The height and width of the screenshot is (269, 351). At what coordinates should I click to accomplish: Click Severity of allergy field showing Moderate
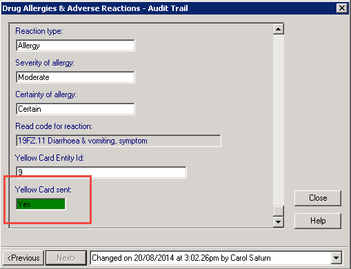(75, 77)
